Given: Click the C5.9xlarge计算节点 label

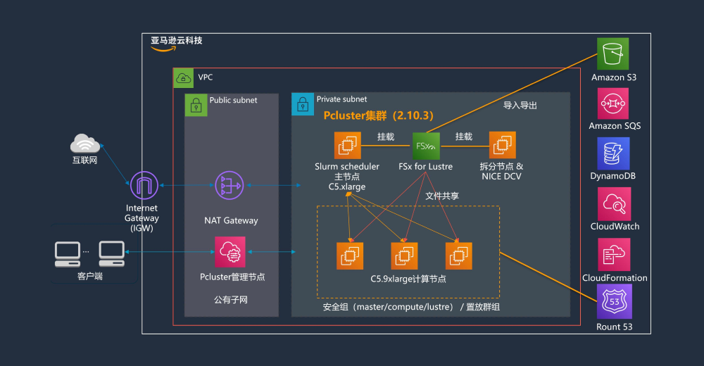Looking at the screenshot, I should [x=408, y=279].
